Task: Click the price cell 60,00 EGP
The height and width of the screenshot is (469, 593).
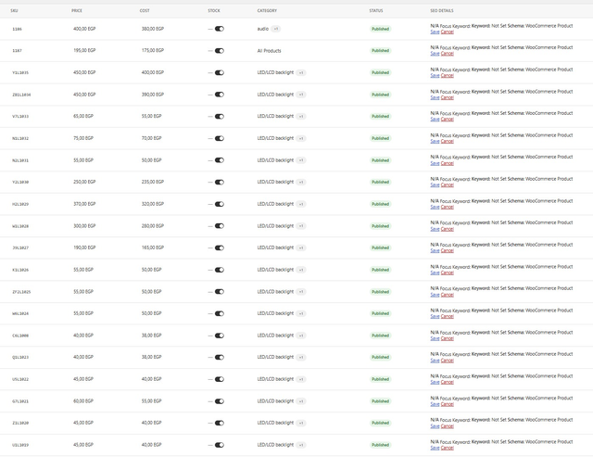Action: pyautogui.click(x=83, y=401)
